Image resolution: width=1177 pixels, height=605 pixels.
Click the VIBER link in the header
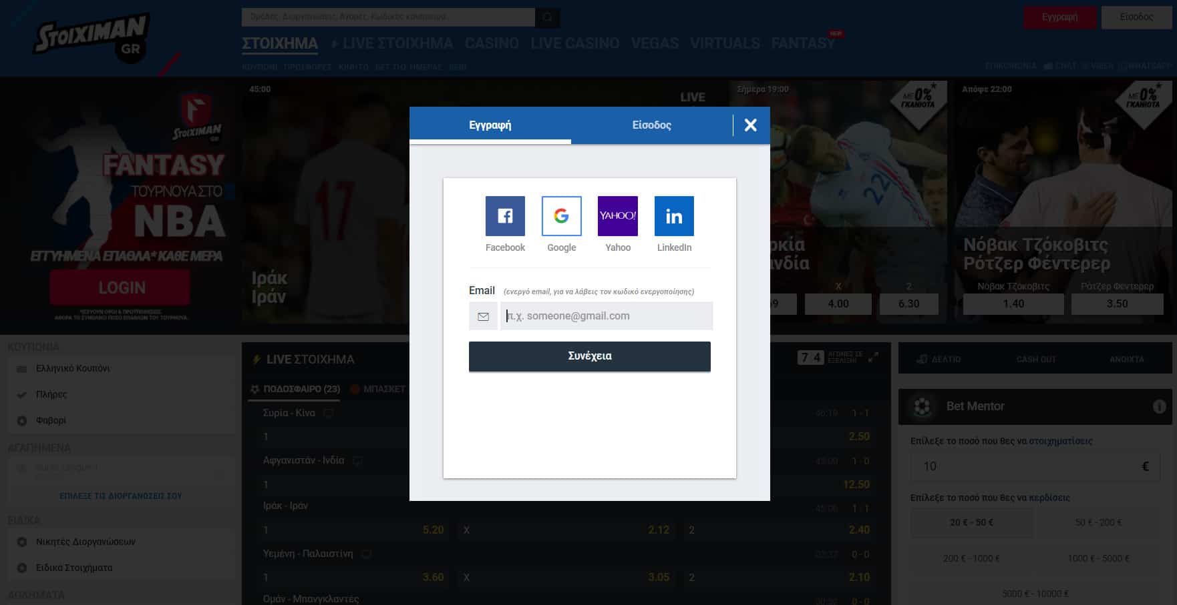tap(1098, 66)
